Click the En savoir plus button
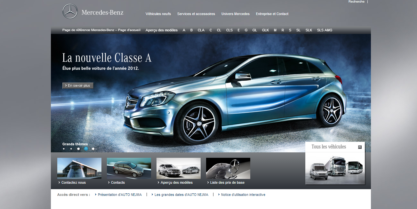 coord(77,85)
